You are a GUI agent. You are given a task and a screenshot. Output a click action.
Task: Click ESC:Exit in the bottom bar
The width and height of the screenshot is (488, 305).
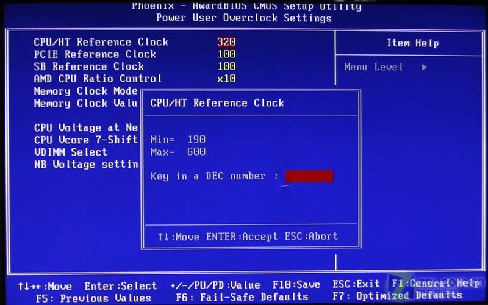click(356, 284)
